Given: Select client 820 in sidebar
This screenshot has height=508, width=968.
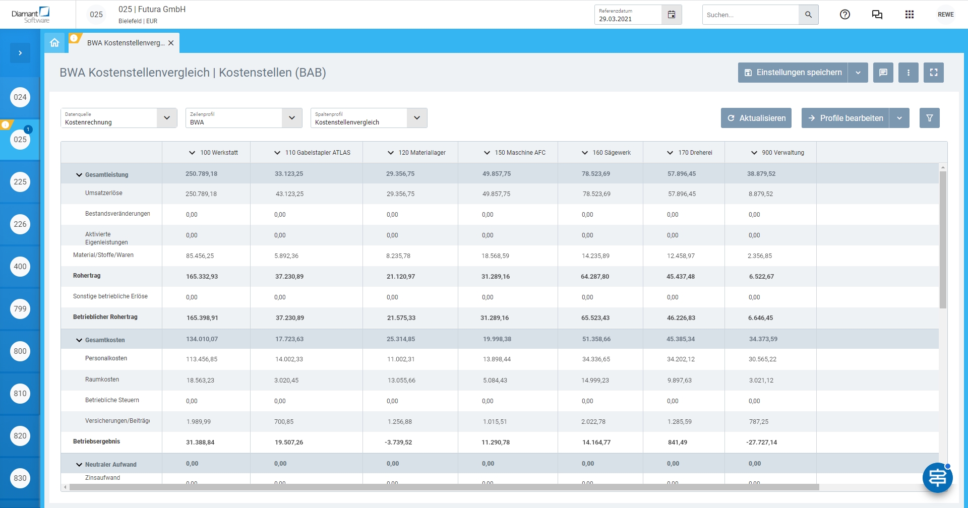Looking at the screenshot, I should 20,436.
